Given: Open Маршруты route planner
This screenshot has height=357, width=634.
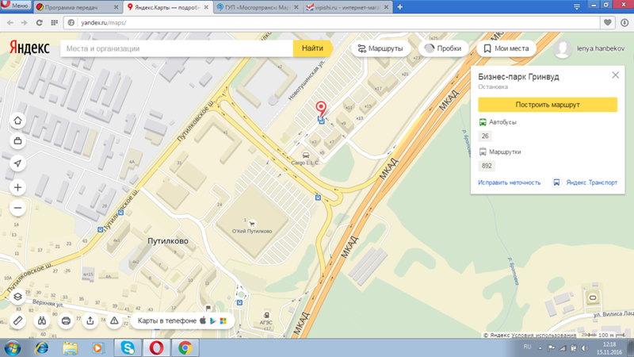Looking at the screenshot, I should pyautogui.click(x=380, y=48).
